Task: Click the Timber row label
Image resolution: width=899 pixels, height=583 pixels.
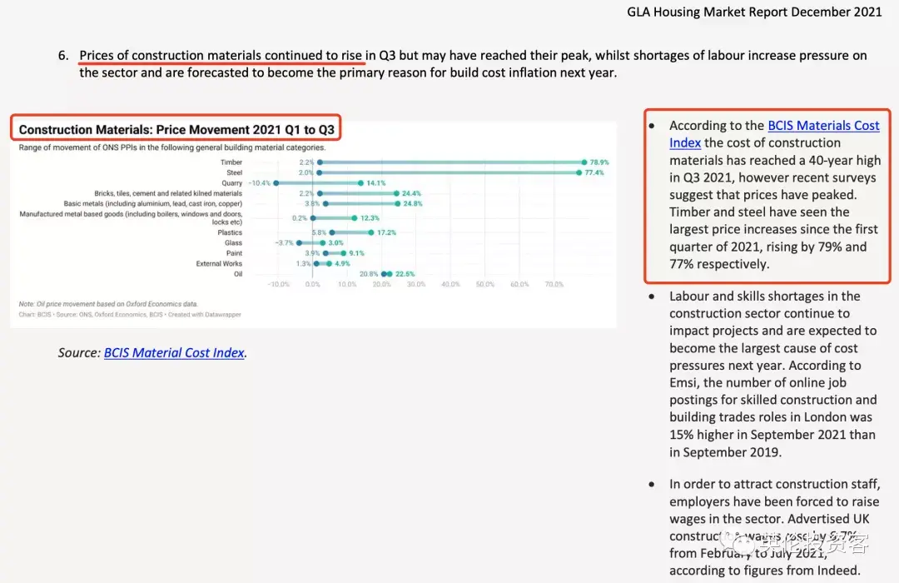Action: tap(231, 162)
